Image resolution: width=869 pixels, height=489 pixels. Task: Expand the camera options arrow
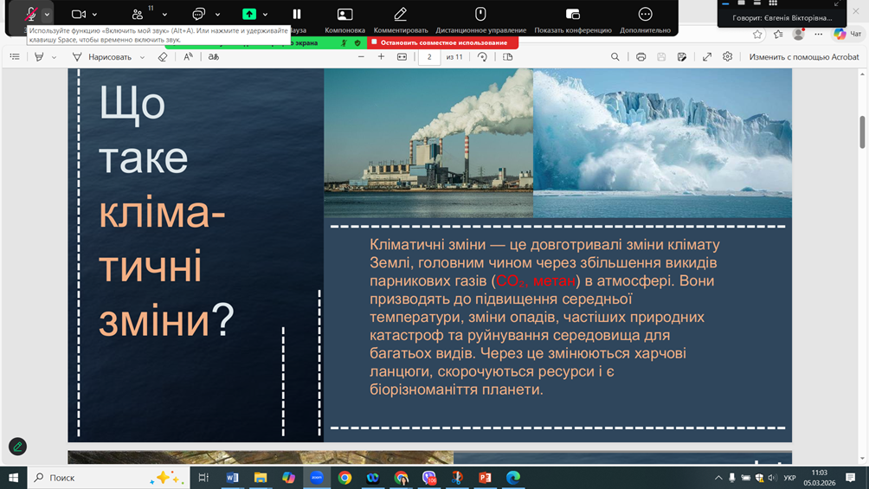tap(94, 15)
